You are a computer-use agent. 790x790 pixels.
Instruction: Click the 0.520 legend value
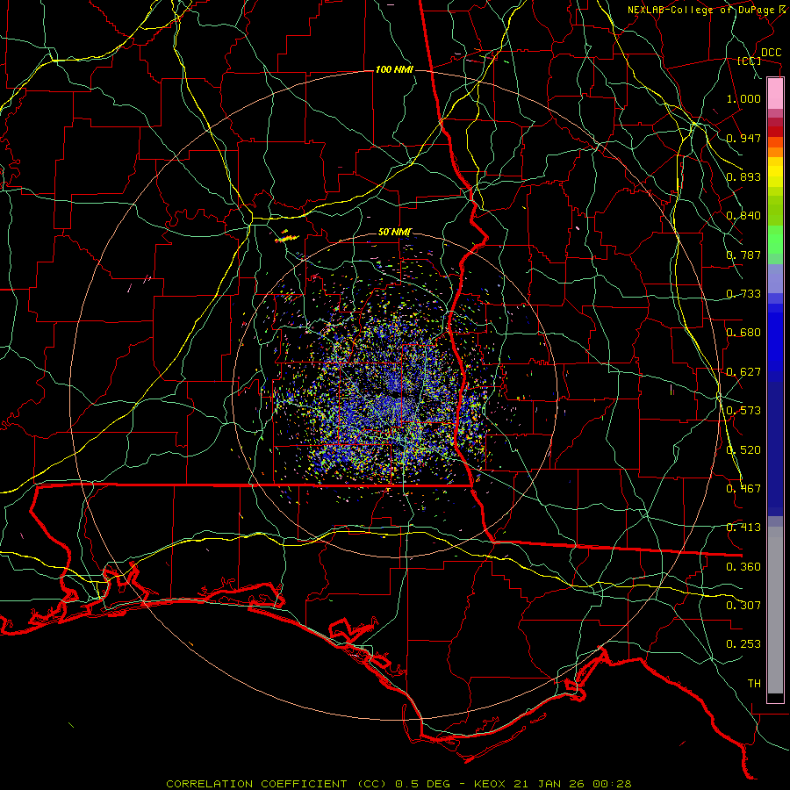click(743, 450)
